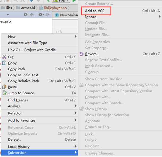Click armeabi in the navigation breadcrumb

point(28,8)
